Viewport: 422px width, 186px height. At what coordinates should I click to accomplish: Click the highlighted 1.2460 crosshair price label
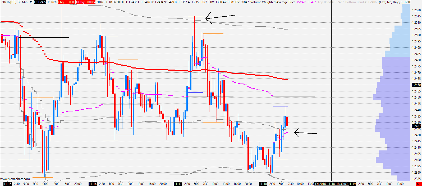click(416, 85)
